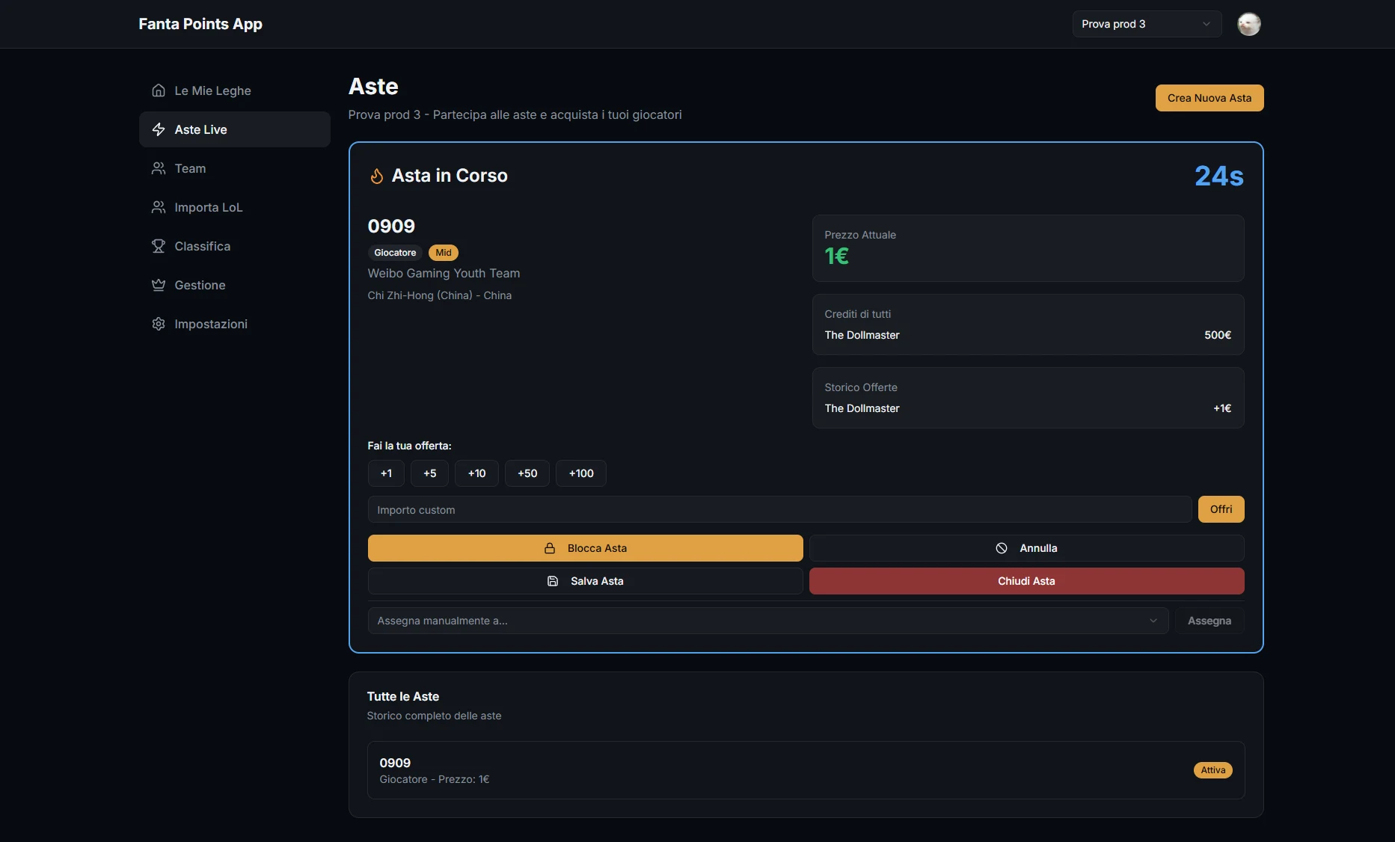Click the red Chiudi Asta button
Screen dimensions: 1395x842
[1027, 581]
